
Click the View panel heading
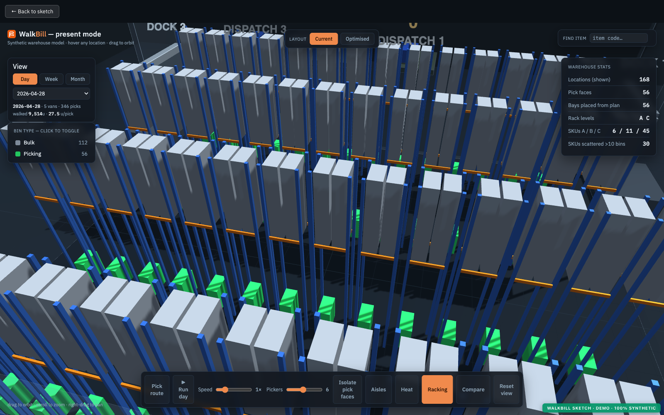pyautogui.click(x=20, y=67)
